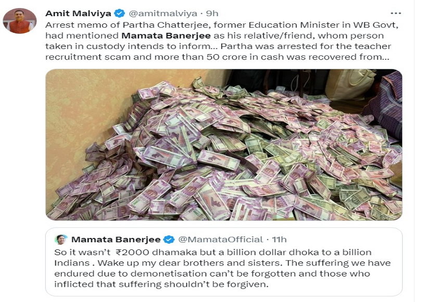This screenshot has height=302, width=427.
Task: Click Mamata Banerjee's small avatar in quoted tweet
Action: [x=61, y=239]
